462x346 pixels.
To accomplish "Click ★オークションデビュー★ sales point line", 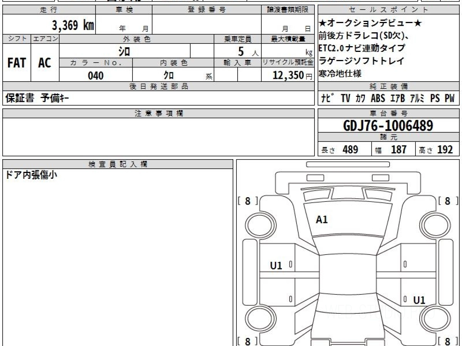I will point(370,23).
